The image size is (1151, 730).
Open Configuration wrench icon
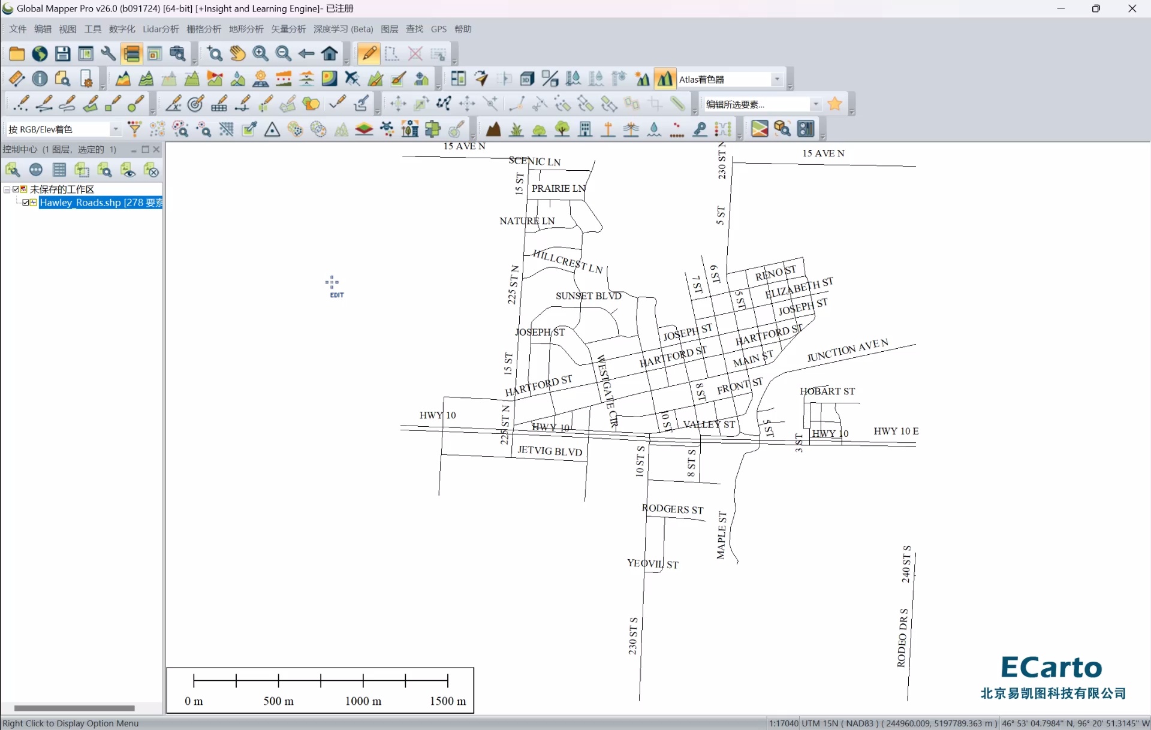point(109,54)
